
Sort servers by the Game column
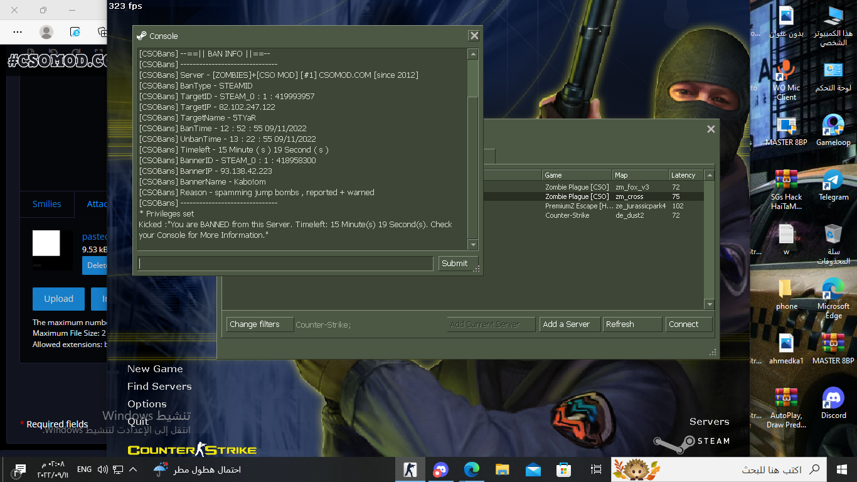(577, 175)
